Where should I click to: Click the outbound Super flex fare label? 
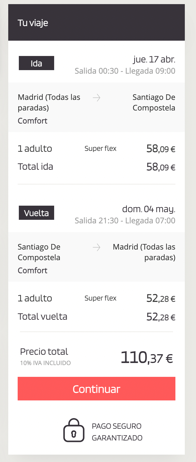point(100,148)
